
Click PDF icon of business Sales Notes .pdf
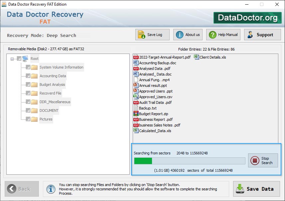tap(136, 125)
